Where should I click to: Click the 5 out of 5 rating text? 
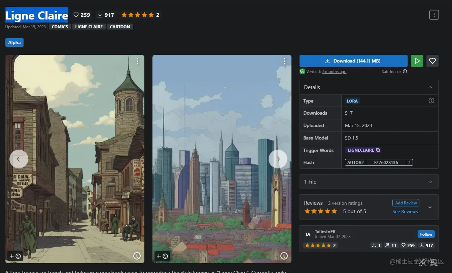(354, 211)
